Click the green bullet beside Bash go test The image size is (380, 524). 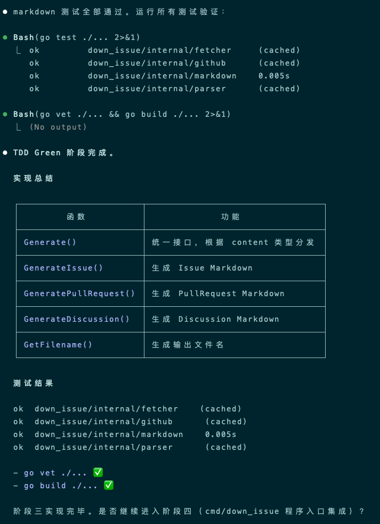(x=5, y=37)
